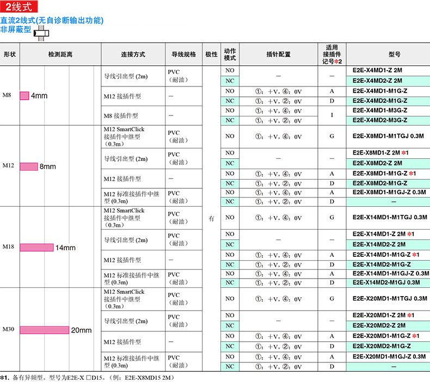Click model E2E-X14MD2-M1GJ 0.3M

click(x=386, y=282)
